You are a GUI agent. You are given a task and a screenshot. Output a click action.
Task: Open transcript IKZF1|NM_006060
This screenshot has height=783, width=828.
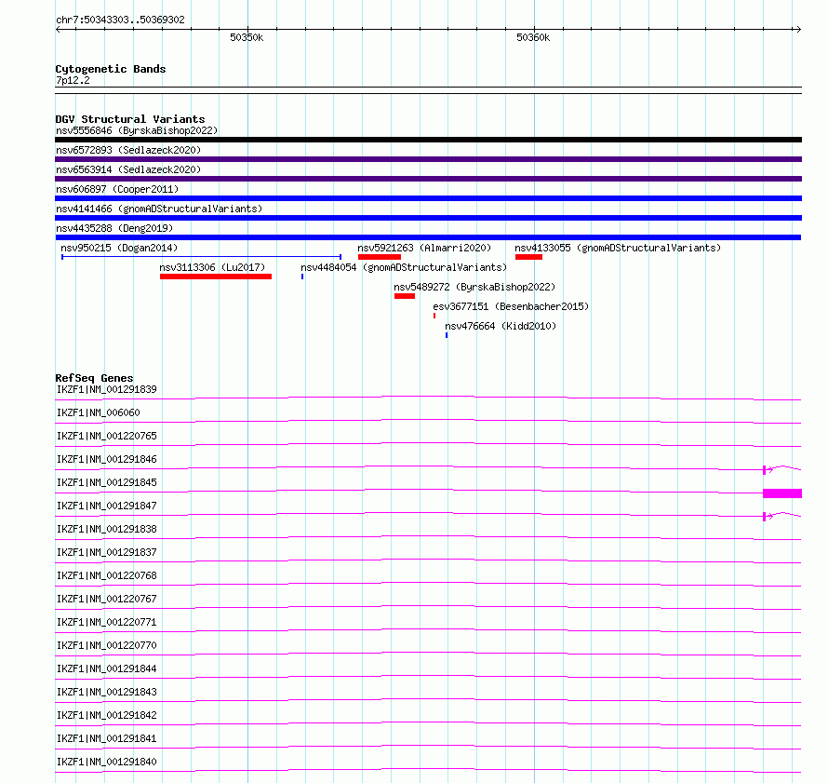pos(99,412)
